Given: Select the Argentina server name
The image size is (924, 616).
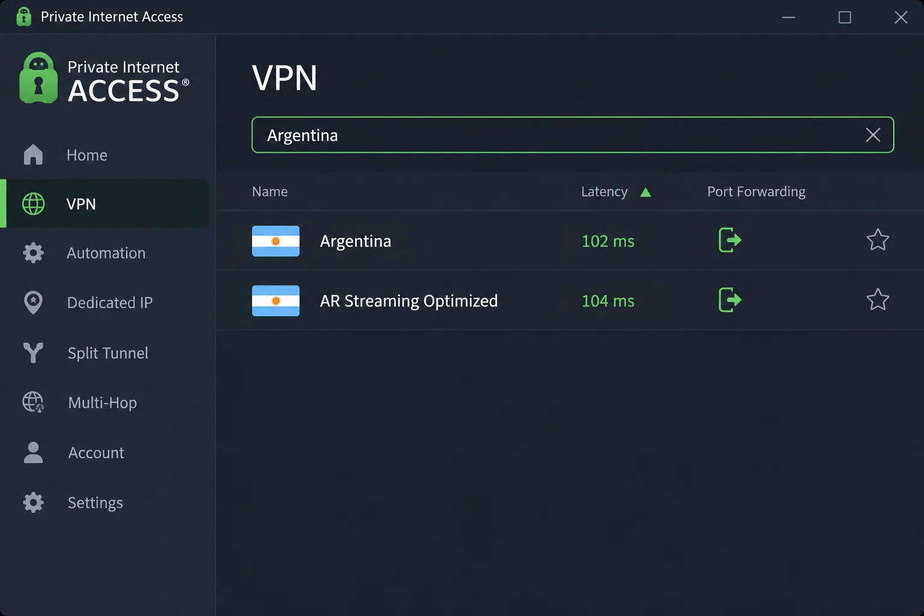Looking at the screenshot, I should pyautogui.click(x=356, y=241).
